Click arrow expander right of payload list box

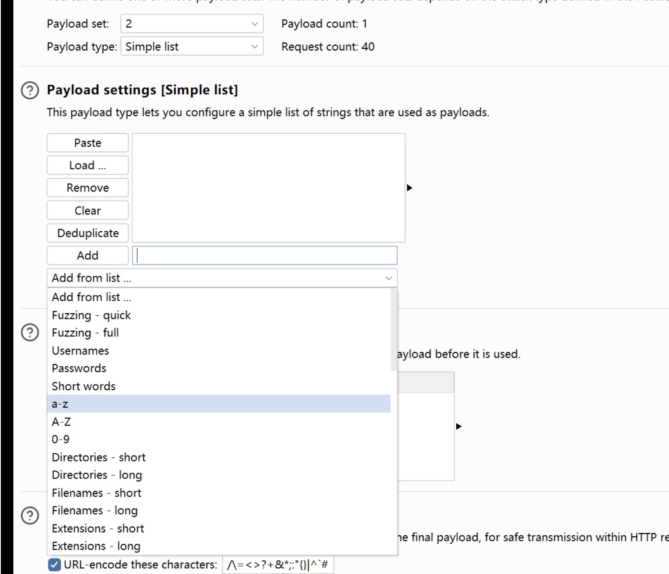coord(409,188)
